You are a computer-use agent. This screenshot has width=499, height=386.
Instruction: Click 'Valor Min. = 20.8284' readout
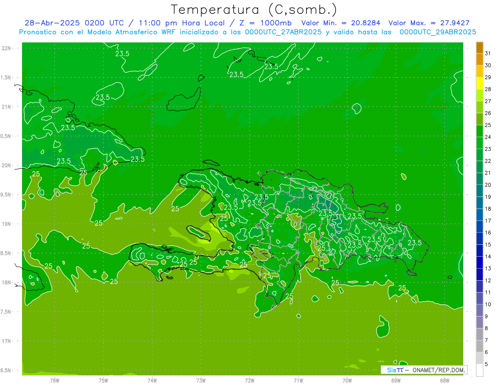pyautogui.click(x=341, y=23)
